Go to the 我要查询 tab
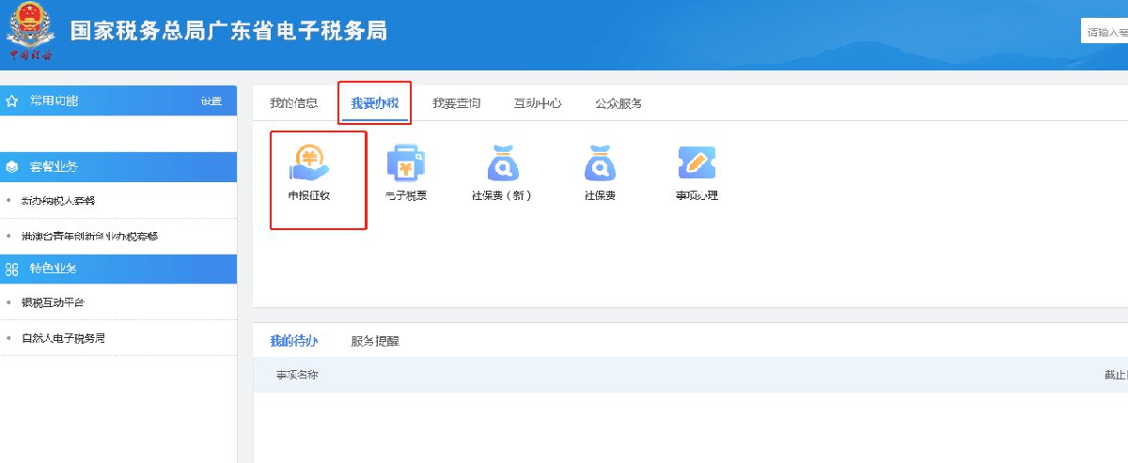 point(456,103)
